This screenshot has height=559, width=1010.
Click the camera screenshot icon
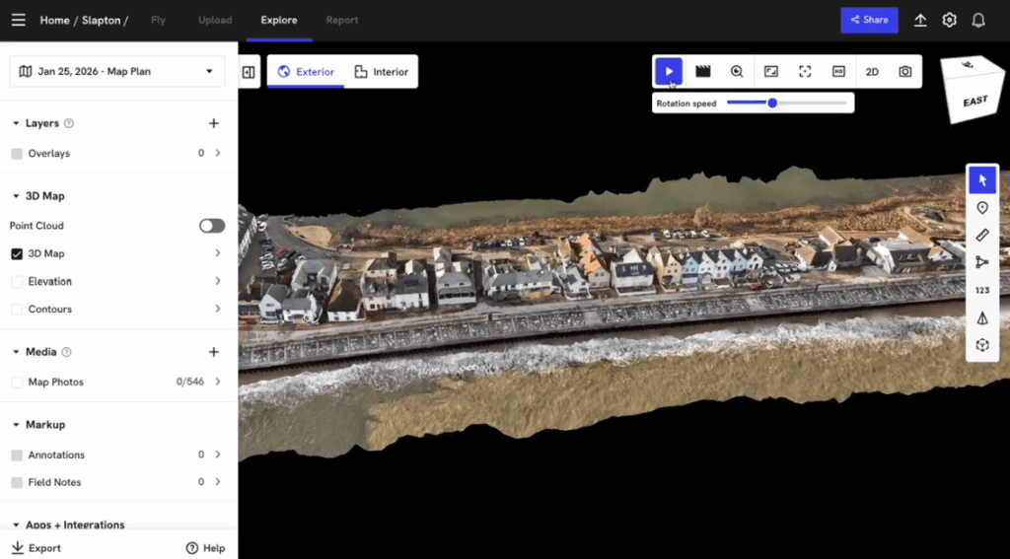[x=904, y=71]
